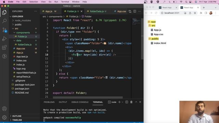The image size is (219, 123).
Task: Open the Terminal menu in menu bar
Action: coord(65,2)
